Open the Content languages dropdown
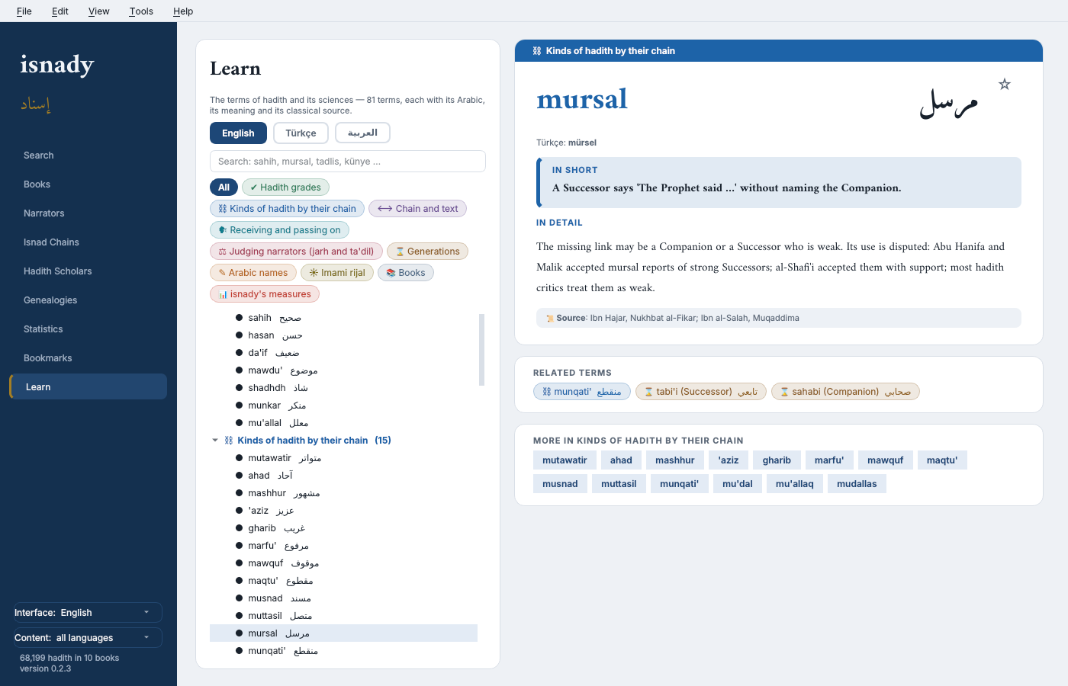Screen dimensions: 1068x686 (x=88, y=638)
